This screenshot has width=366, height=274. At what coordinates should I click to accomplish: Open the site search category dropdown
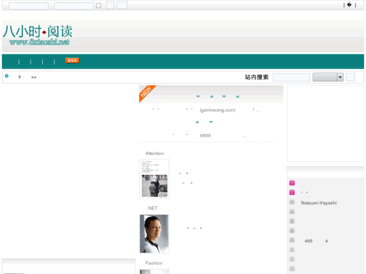pyautogui.click(x=328, y=77)
